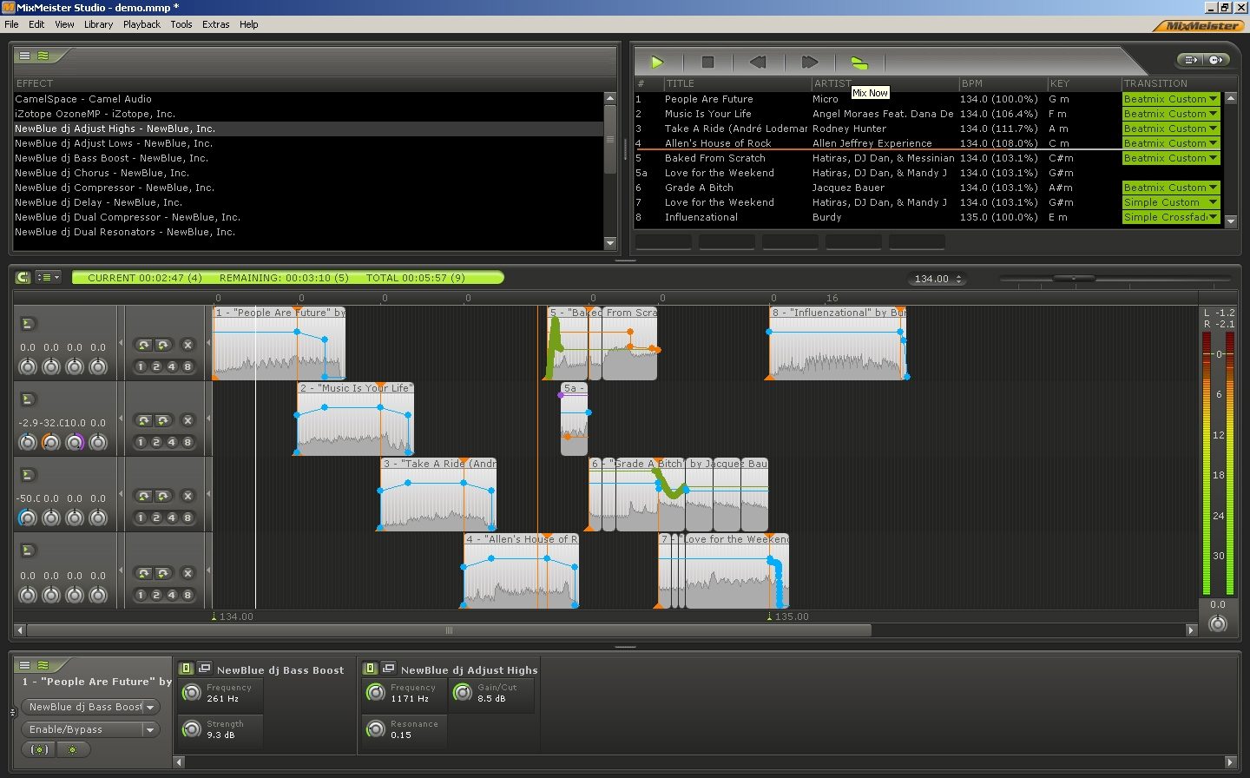This screenshot has width=1250, height=778.
Task: Open NewBlue dj Bass Boost plugin window icon
Action: click(205, 668)
